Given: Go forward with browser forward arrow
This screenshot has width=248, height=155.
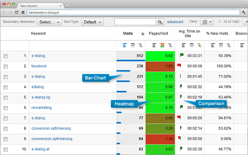Looking at the screenshot, I should click(x=10, y=12).
